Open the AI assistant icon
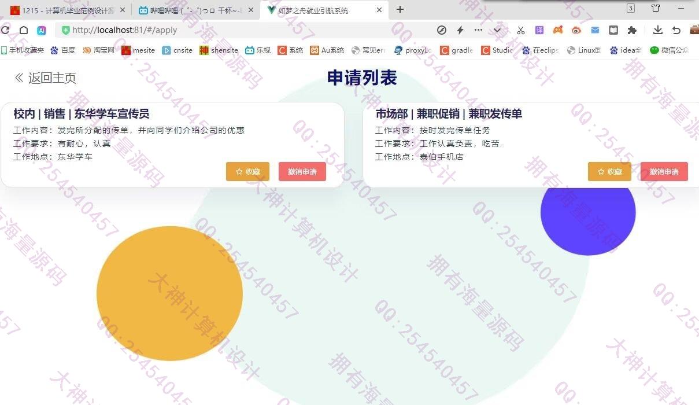Image resolution: width=699 pixels, height=405 pixels. [42, 30]
